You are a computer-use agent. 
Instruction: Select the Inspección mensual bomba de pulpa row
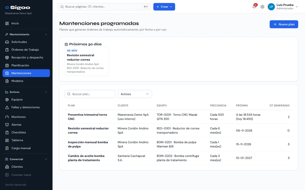pyautogui.click(x=178, y=144)
